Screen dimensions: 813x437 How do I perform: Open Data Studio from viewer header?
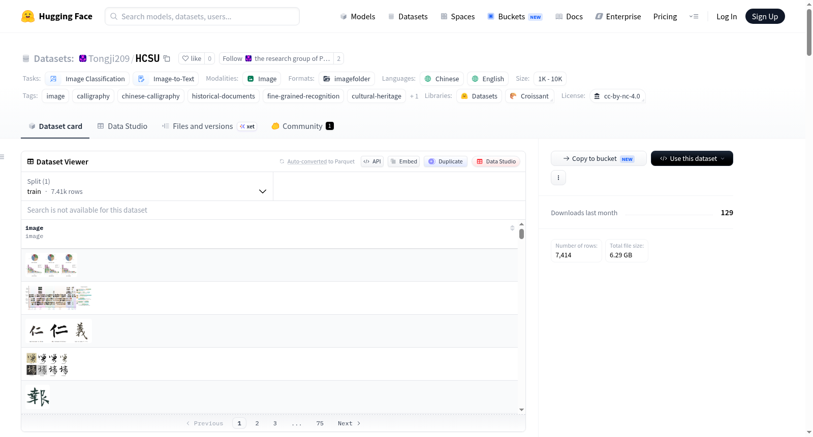point(495,161)
